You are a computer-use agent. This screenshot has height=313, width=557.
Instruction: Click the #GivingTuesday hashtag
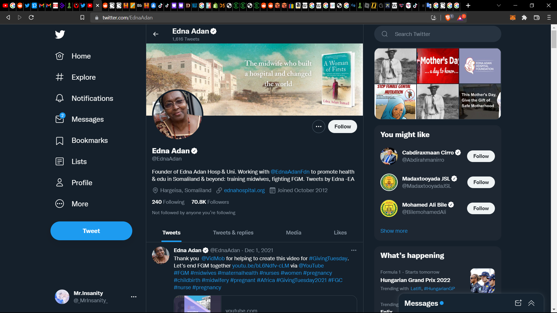click(328, 258)
